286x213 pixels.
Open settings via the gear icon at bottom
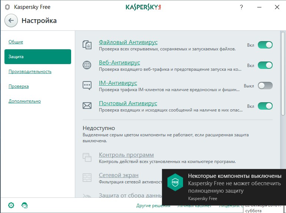(x=11, y=205)
